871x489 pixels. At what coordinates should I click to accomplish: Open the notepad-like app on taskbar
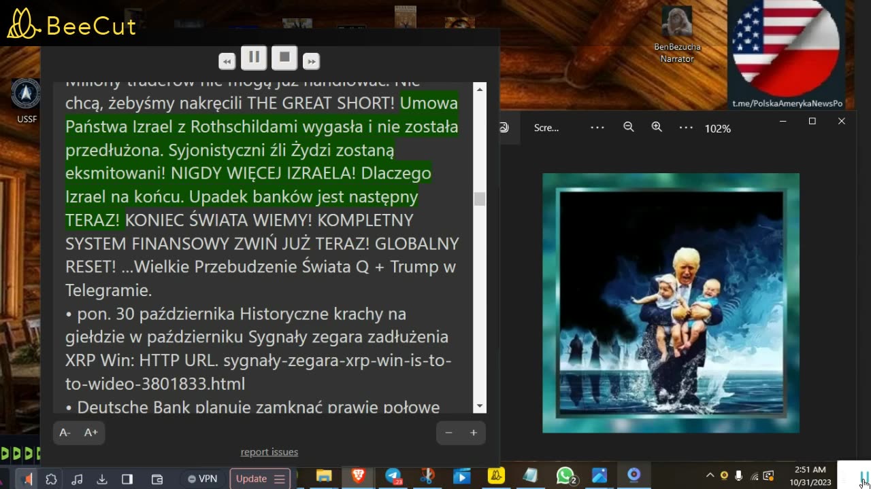[530, 476]
